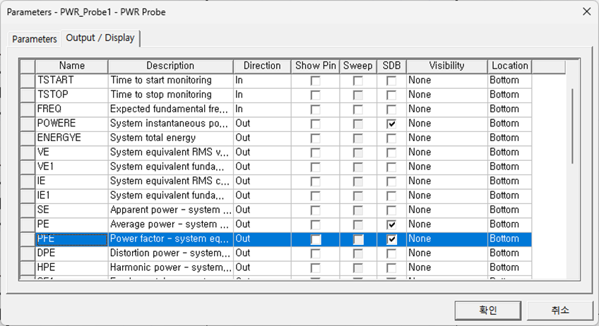Switch to the Parameters tab
The width and height of the screenshot is (599, 326).
click(35, 39)
